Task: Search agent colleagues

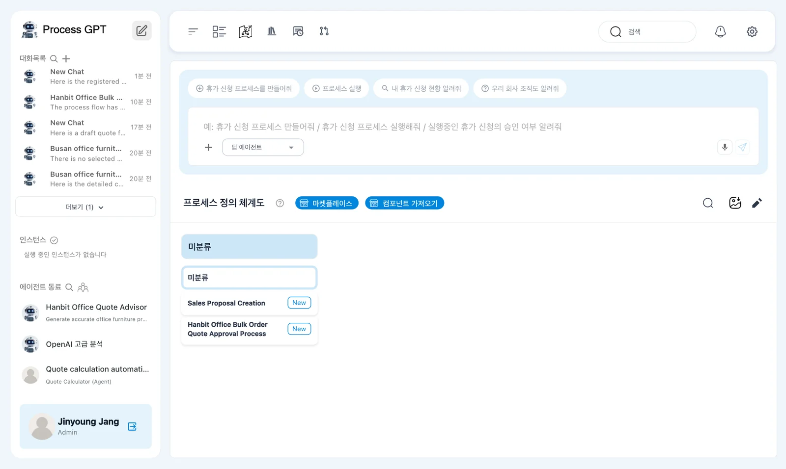Action: point(69,287)
